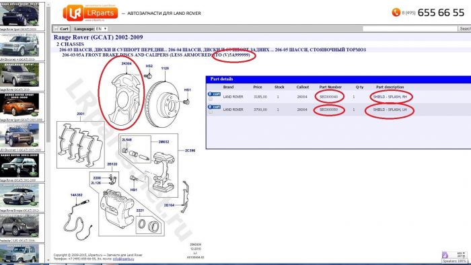Add SEC000050 splash shield LH to cart
471x265 pixels.
[214, 107]
